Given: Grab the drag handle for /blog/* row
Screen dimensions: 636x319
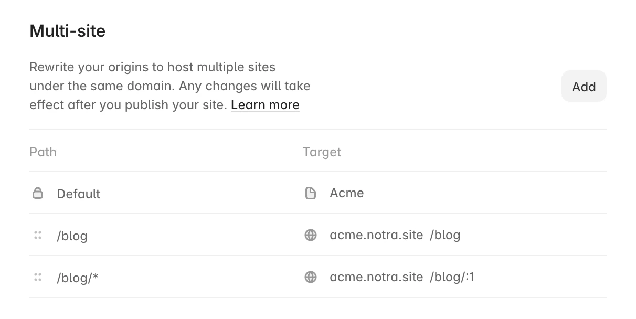Looking at the screenshot, I should [x=38, y=277].
